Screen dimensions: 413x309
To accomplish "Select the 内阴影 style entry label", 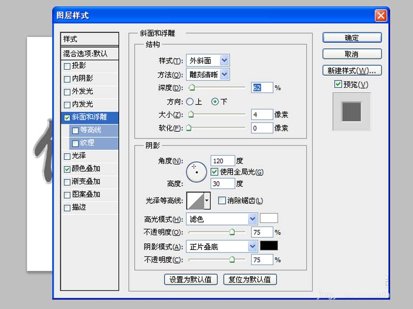I will pyautogui.click(x=83, y=78).
